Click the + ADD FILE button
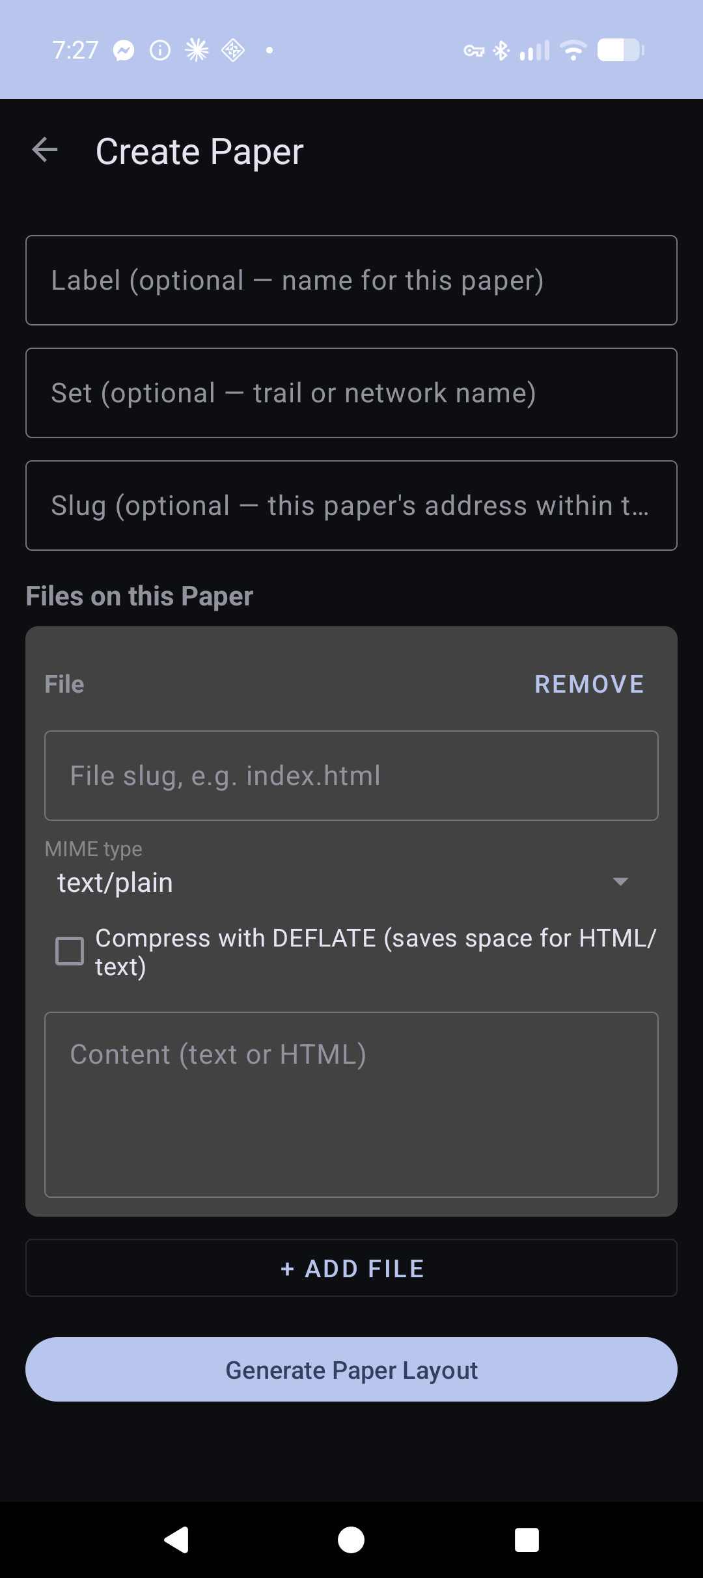703x1578 pixels. [351, 1268]
